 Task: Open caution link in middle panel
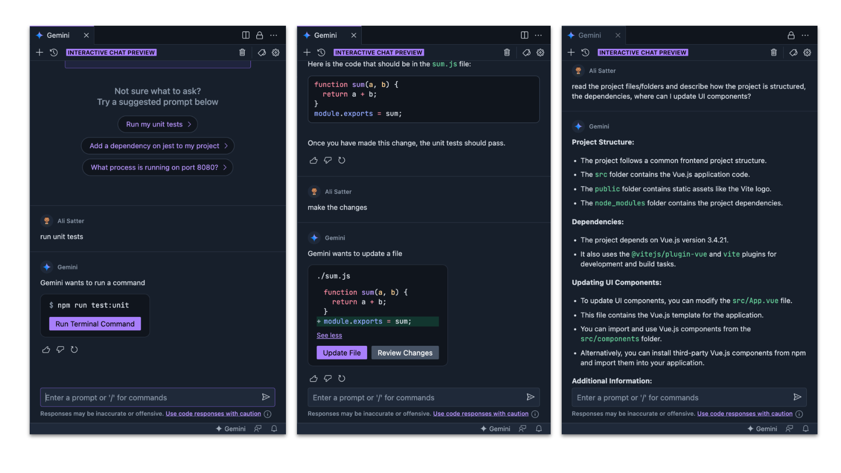coord(481,414)
